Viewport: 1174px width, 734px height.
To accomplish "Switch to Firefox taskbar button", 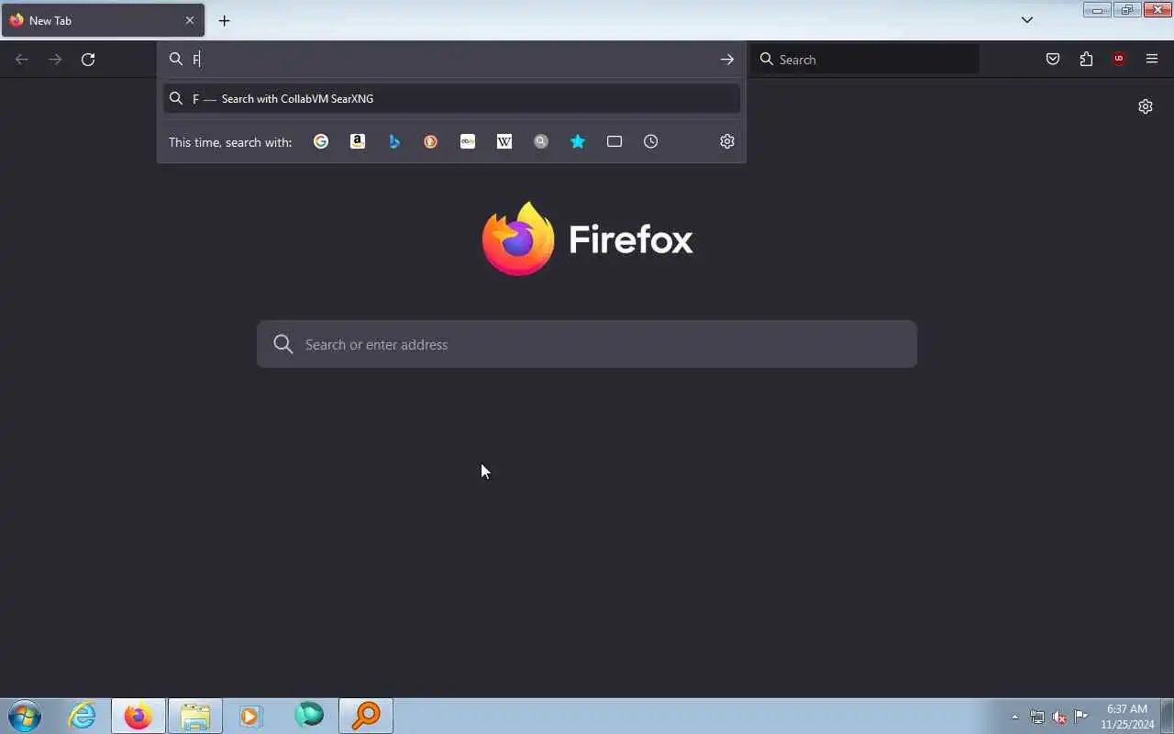I will (138, 716).
